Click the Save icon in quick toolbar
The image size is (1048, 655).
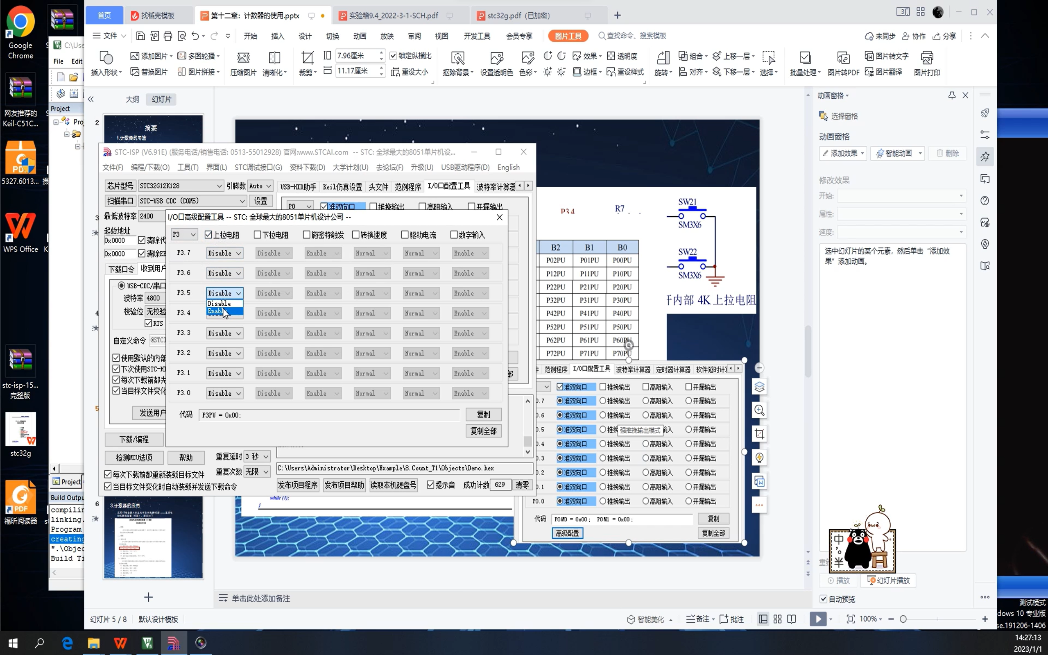pyautogui.click(x=140, y=36)
